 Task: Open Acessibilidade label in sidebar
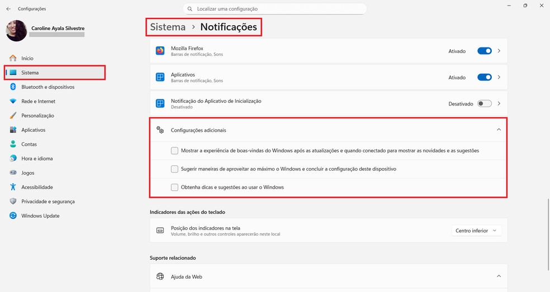pos(37,187)
